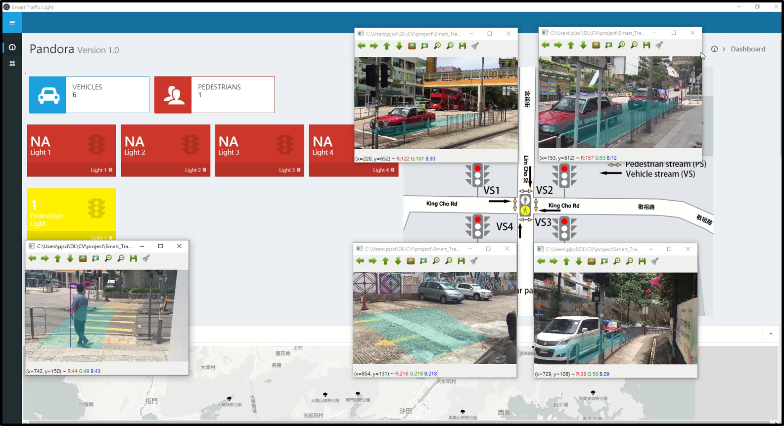Select the Vehicles count card
Viewport: 784px width, 426px height.
tap(89, 94)
